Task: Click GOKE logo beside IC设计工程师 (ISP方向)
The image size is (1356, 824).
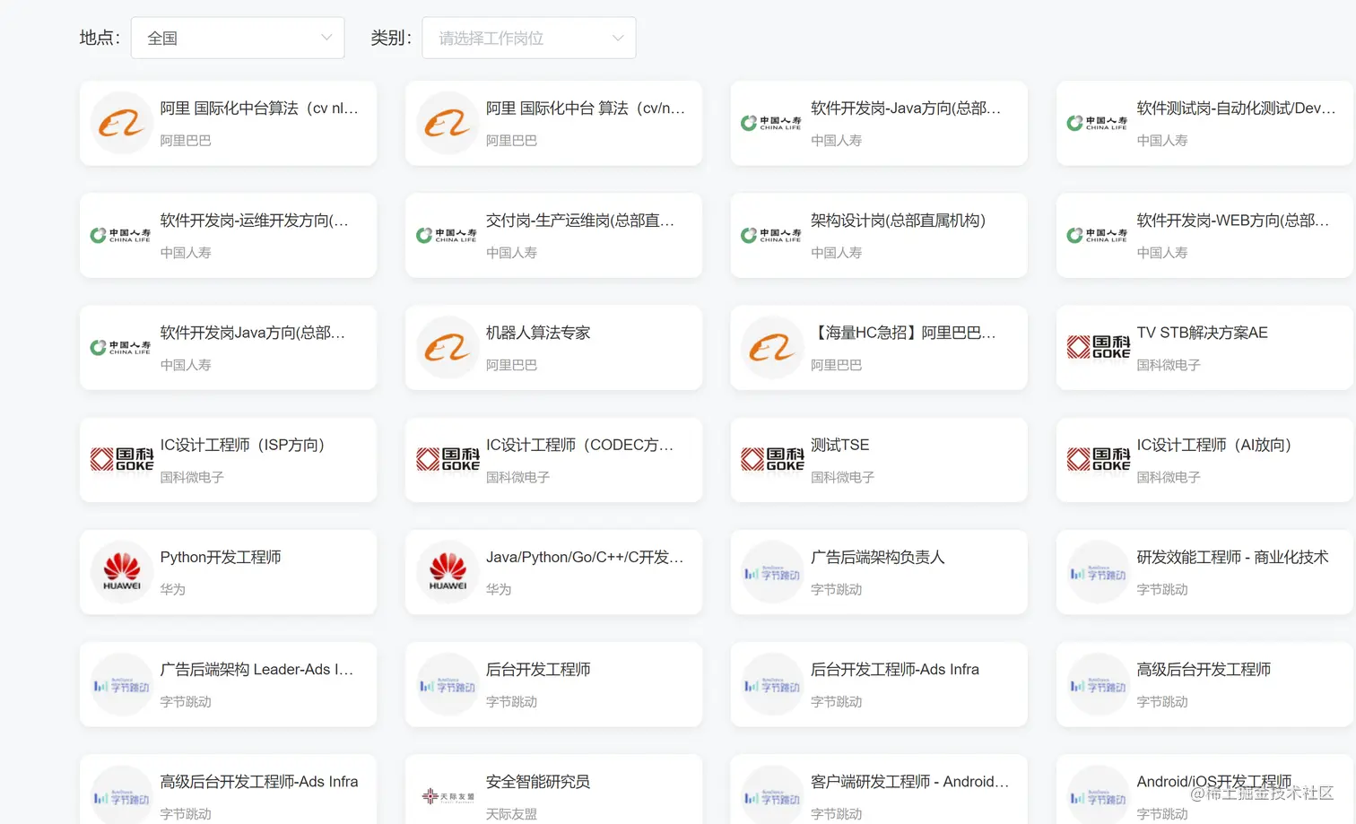Action: (x=122, y=459)
